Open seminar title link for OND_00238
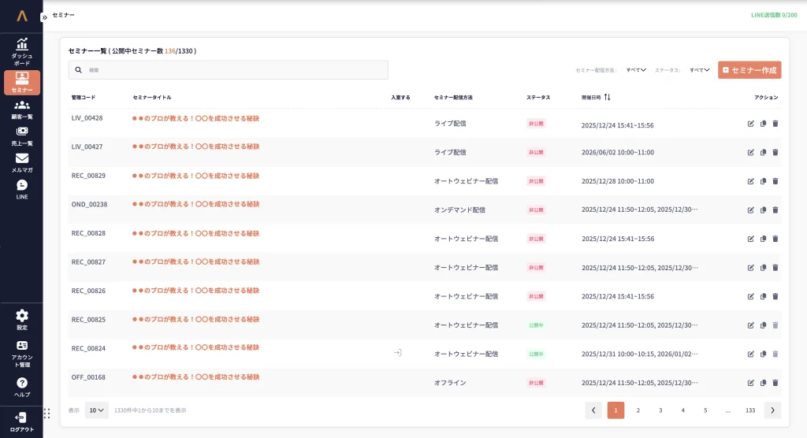Screen dimensions: 807x438 [x=195, y=204]
